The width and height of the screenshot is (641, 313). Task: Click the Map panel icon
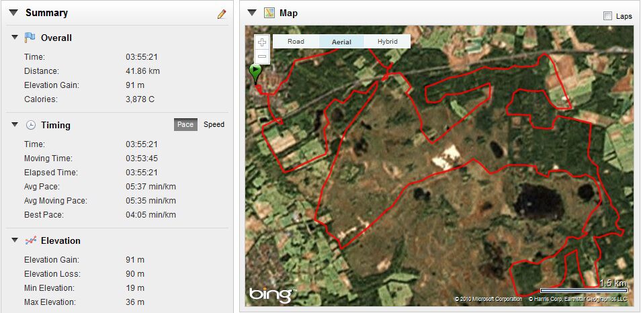(x=269, y=13)
